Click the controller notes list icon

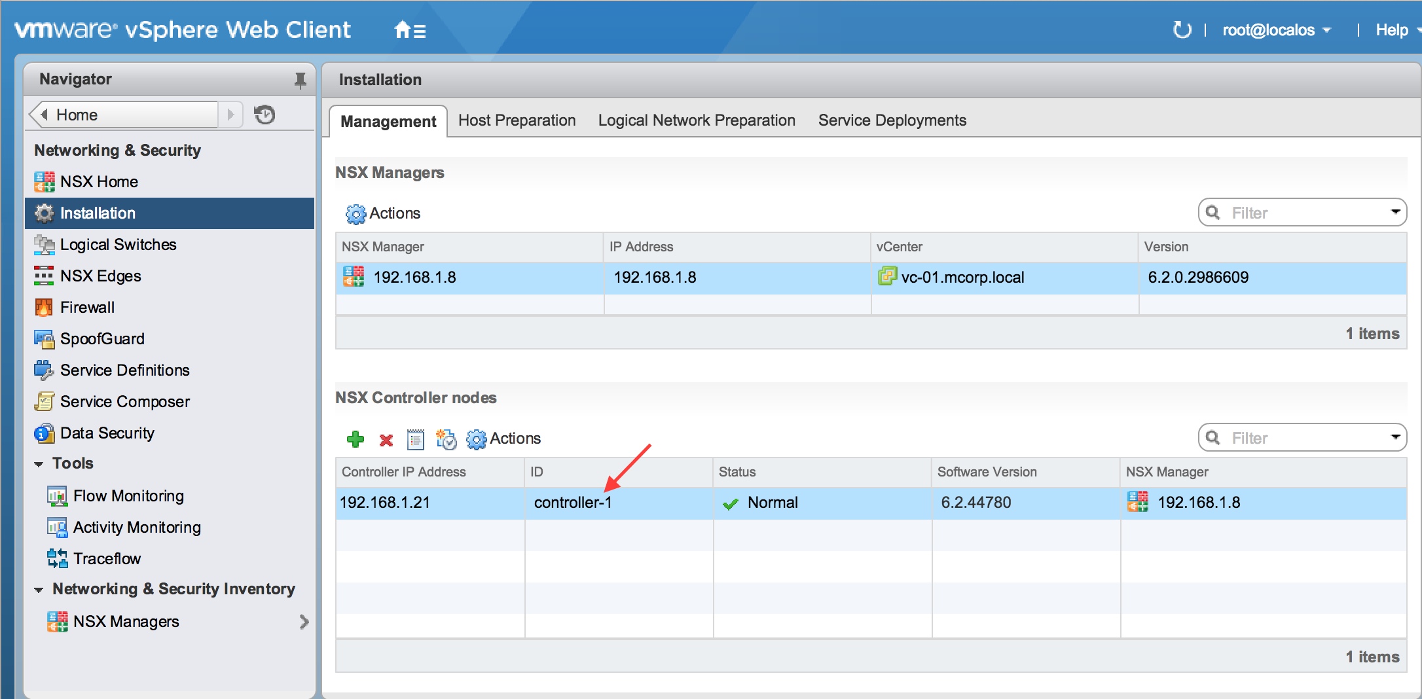pos(416,439)
